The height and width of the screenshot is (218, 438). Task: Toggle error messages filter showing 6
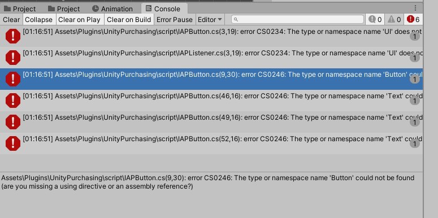414,19
